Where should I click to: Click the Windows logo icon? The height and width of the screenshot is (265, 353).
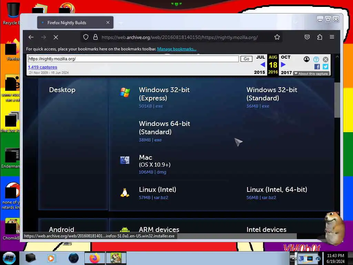125,92
